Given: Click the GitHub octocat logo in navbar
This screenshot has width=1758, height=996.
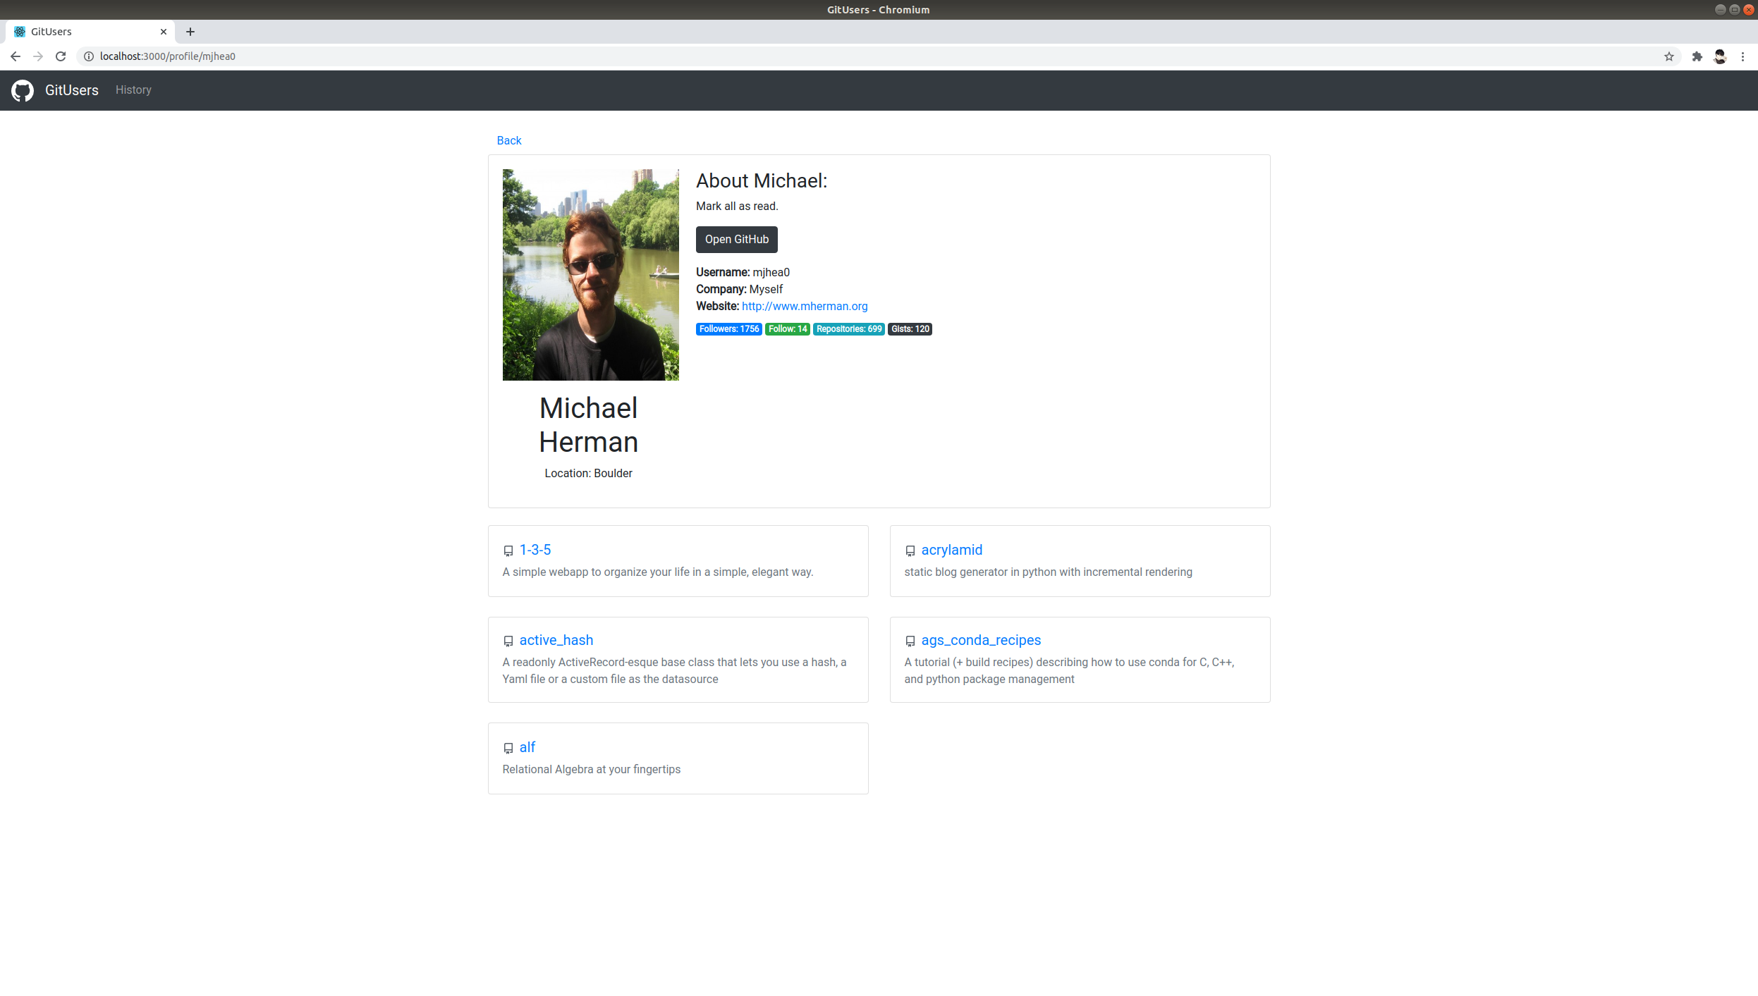Looking at the screenshot, I should [x=23, y=90].
